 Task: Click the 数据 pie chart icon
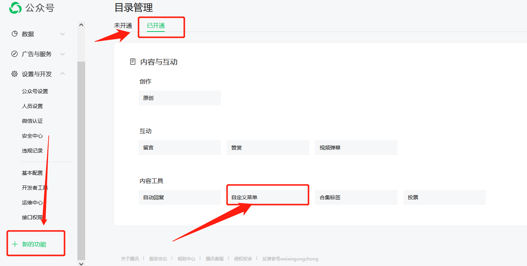15,34
